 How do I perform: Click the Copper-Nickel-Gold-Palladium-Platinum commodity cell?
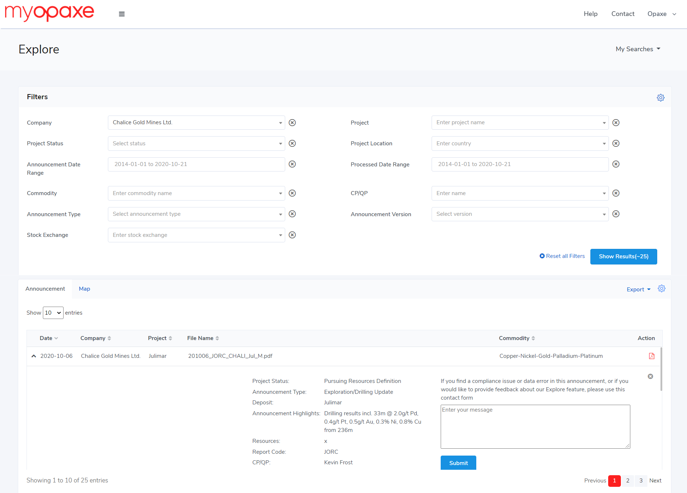click(x=551, y=356)
